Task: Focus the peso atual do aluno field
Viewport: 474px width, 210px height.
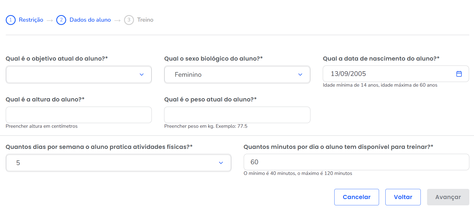Action: [237, 115]
